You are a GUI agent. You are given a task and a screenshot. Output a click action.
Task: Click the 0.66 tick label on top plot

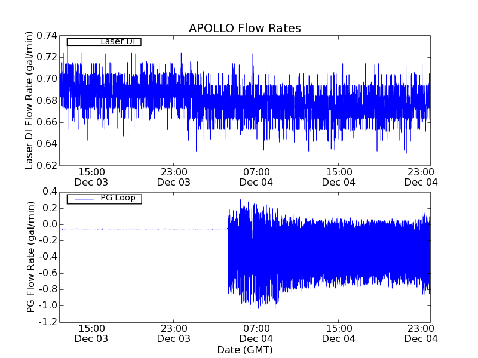click(47, 122)
